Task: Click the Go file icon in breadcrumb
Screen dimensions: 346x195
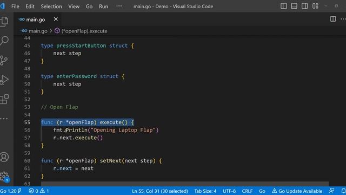Action: pyautogui.click(x=24, y=31)
